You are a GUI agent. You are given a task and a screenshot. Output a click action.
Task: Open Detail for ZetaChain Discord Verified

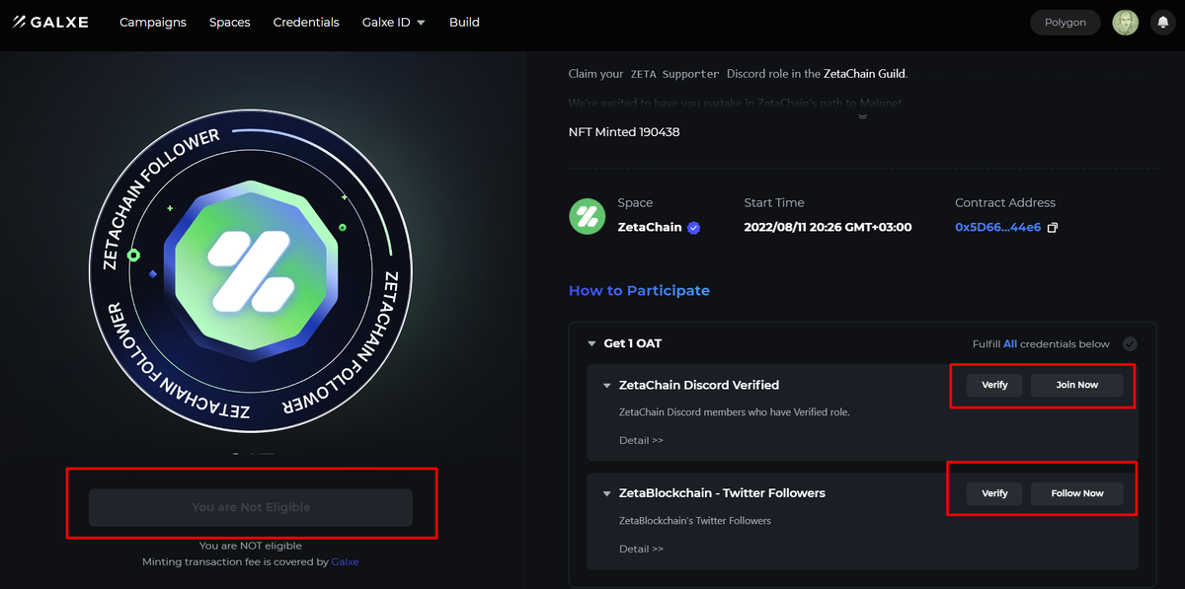tap(641, 440)
